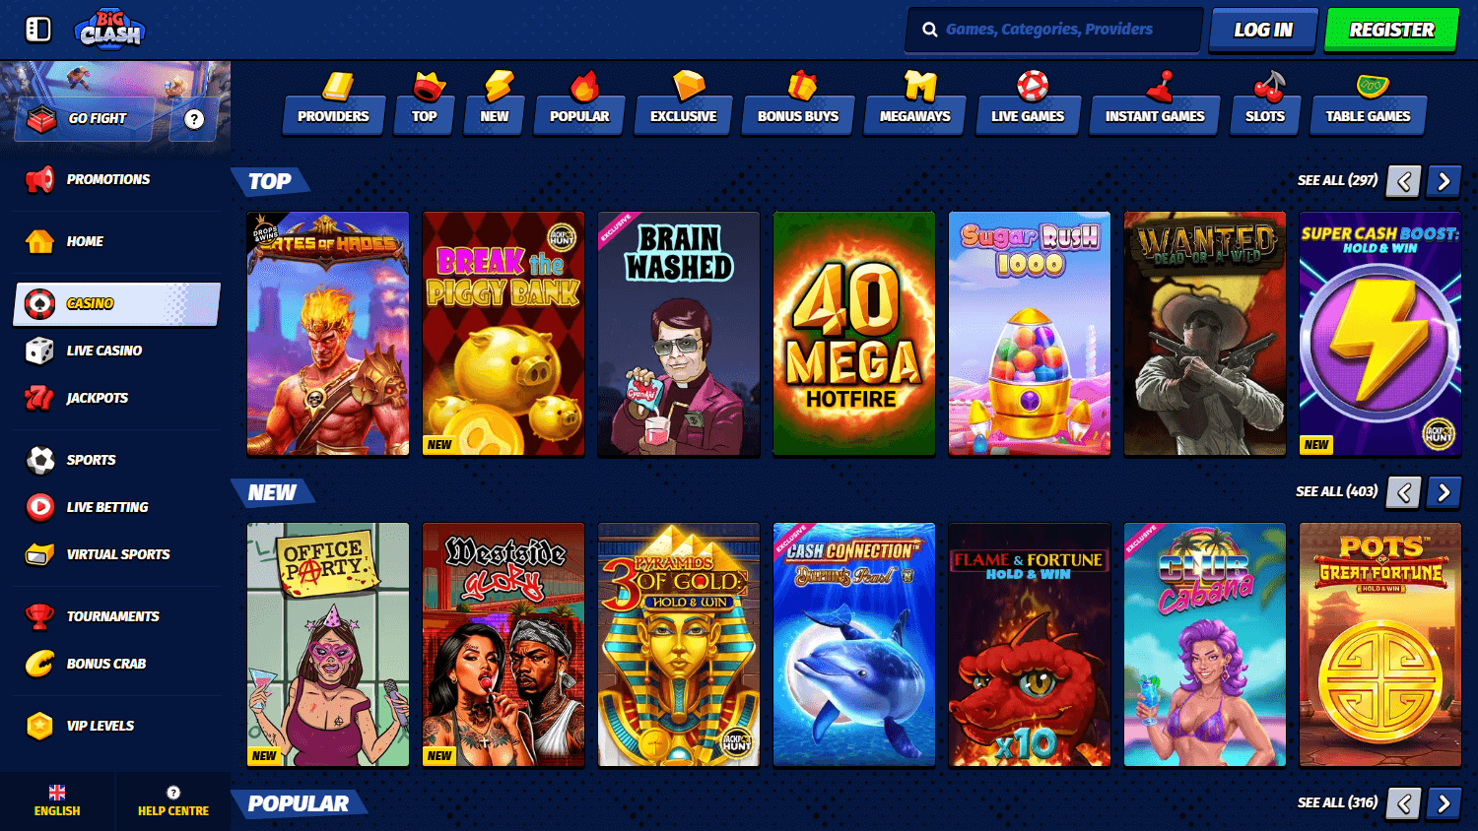Viewport: 1478px width, 831px height.
Task: Toggle the sidebar collapse control top-left
Action: click(x=37, y=30)
